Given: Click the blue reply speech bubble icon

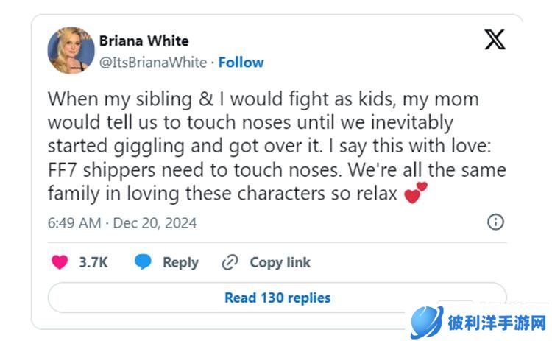Looking at the screenshot, I should (x=144, y=262).
